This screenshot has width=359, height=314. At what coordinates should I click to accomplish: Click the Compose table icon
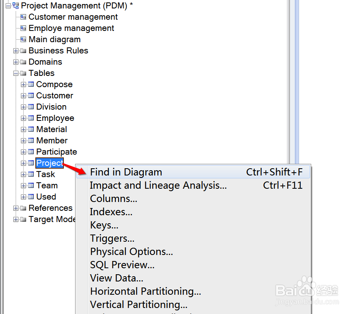31,84
